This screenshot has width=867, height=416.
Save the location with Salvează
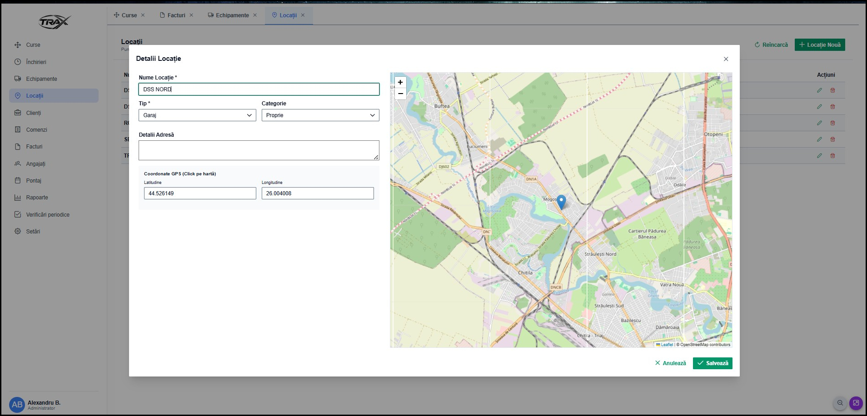click(712, 363)
